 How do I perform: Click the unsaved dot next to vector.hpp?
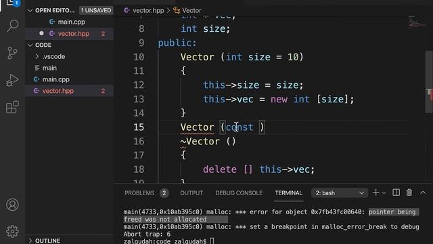(41, 33)
